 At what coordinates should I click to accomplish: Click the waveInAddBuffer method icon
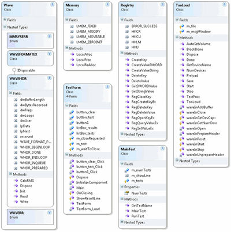182,107
